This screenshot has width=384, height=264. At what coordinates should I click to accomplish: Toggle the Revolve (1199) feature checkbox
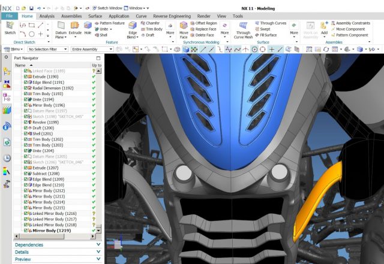pos(26,122)
